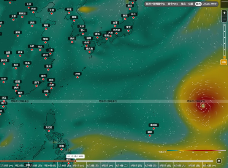
Task: Click the 沖繩 city marker
Action: 78,77
